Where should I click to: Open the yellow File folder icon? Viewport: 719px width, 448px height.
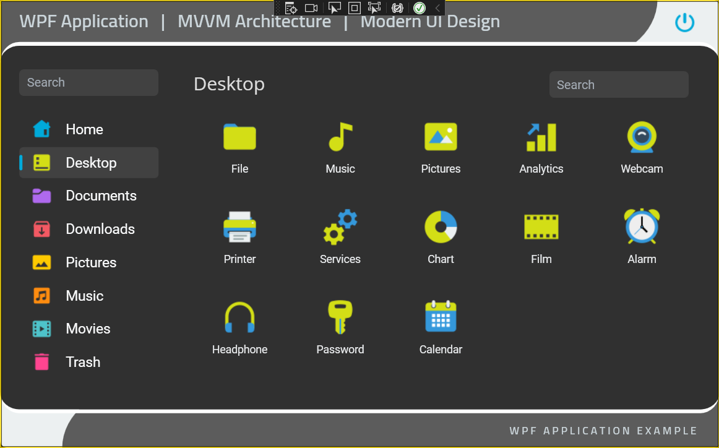(239, 137)
